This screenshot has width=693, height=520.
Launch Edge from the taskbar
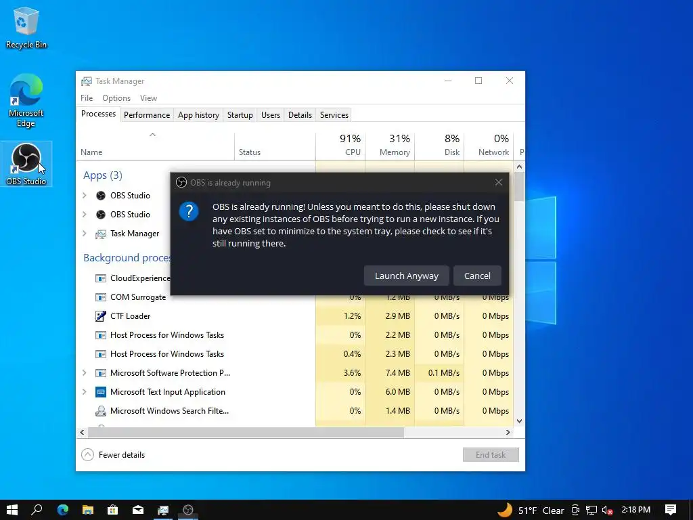[x=63, y=510]
